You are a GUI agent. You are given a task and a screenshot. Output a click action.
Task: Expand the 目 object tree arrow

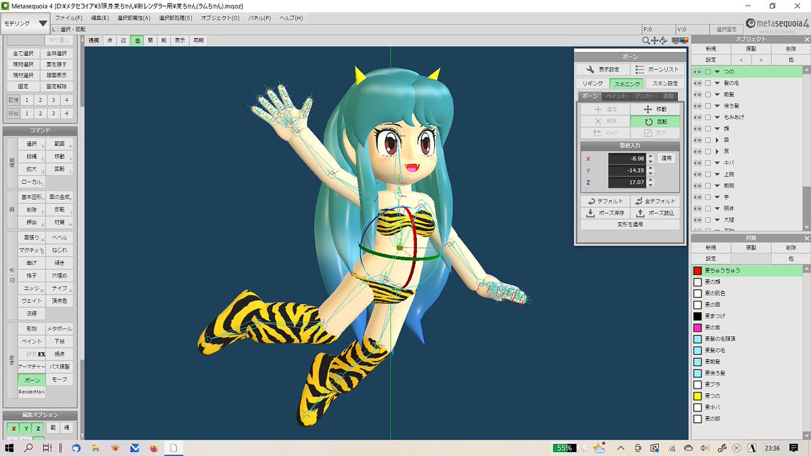point(717,140)
